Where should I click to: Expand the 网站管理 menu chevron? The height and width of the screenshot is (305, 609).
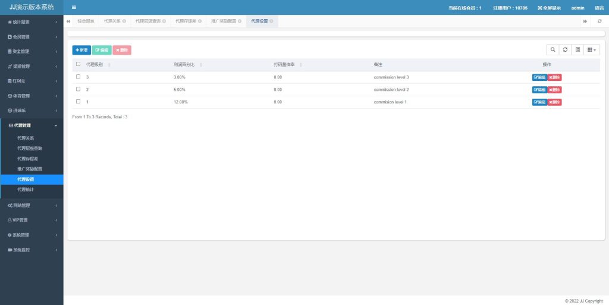56,206
